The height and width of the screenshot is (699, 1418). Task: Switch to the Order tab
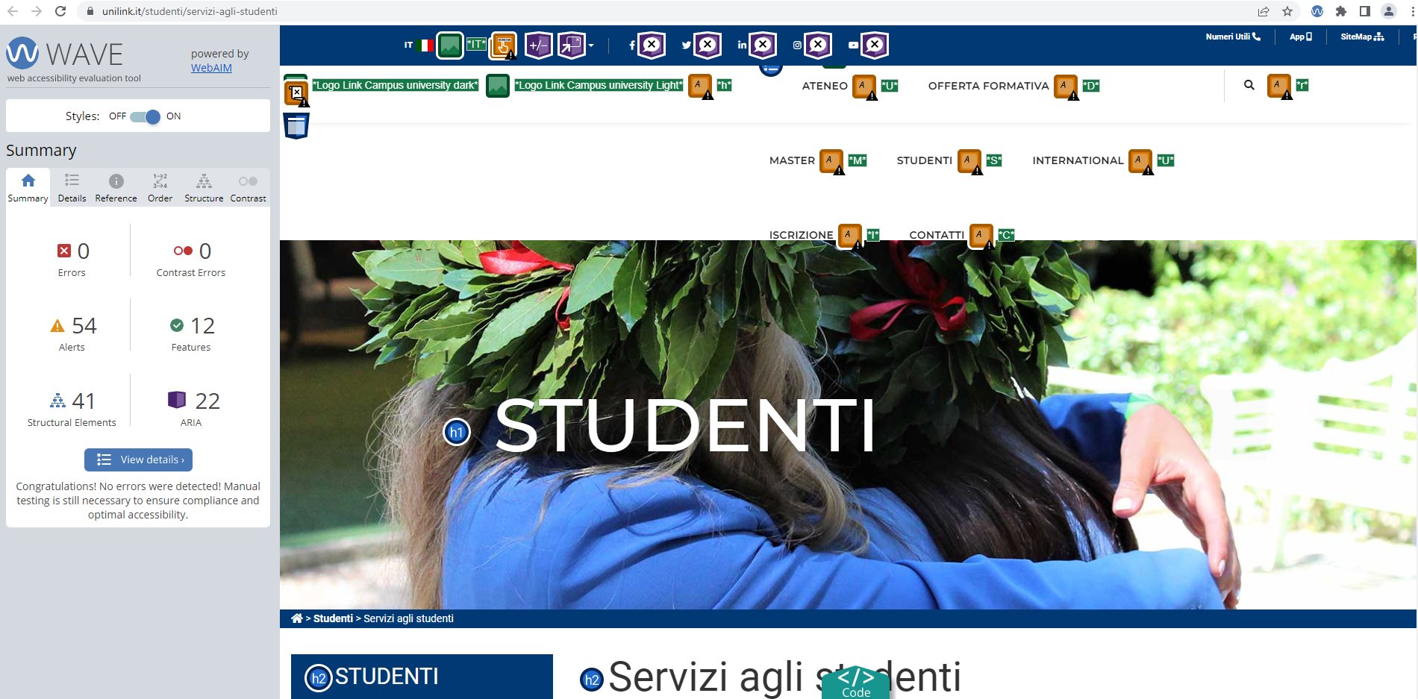(x=160, y=188)
